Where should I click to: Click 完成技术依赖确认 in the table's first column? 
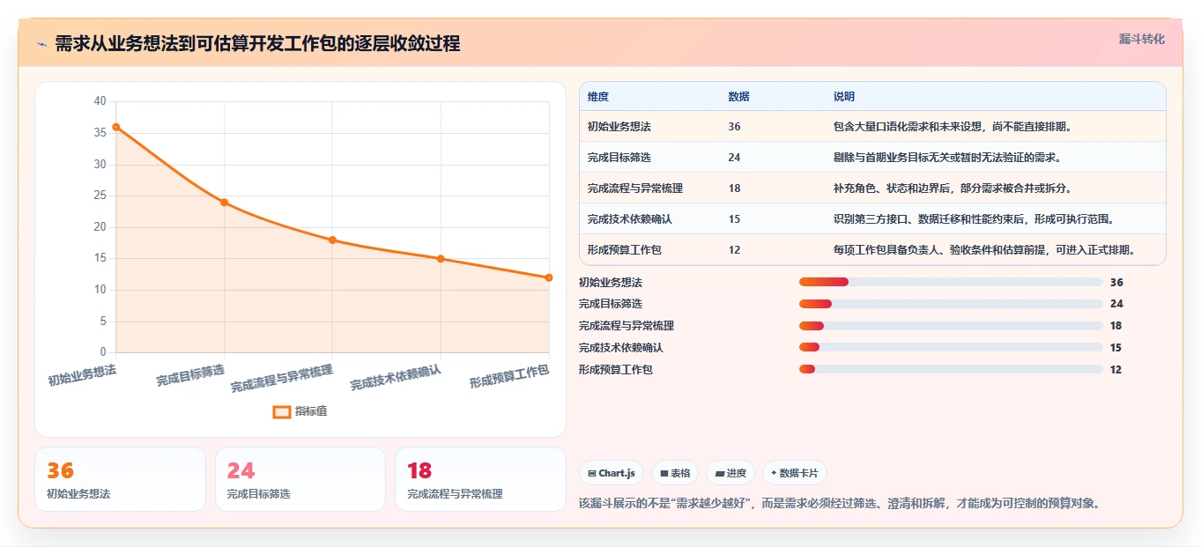630,219
